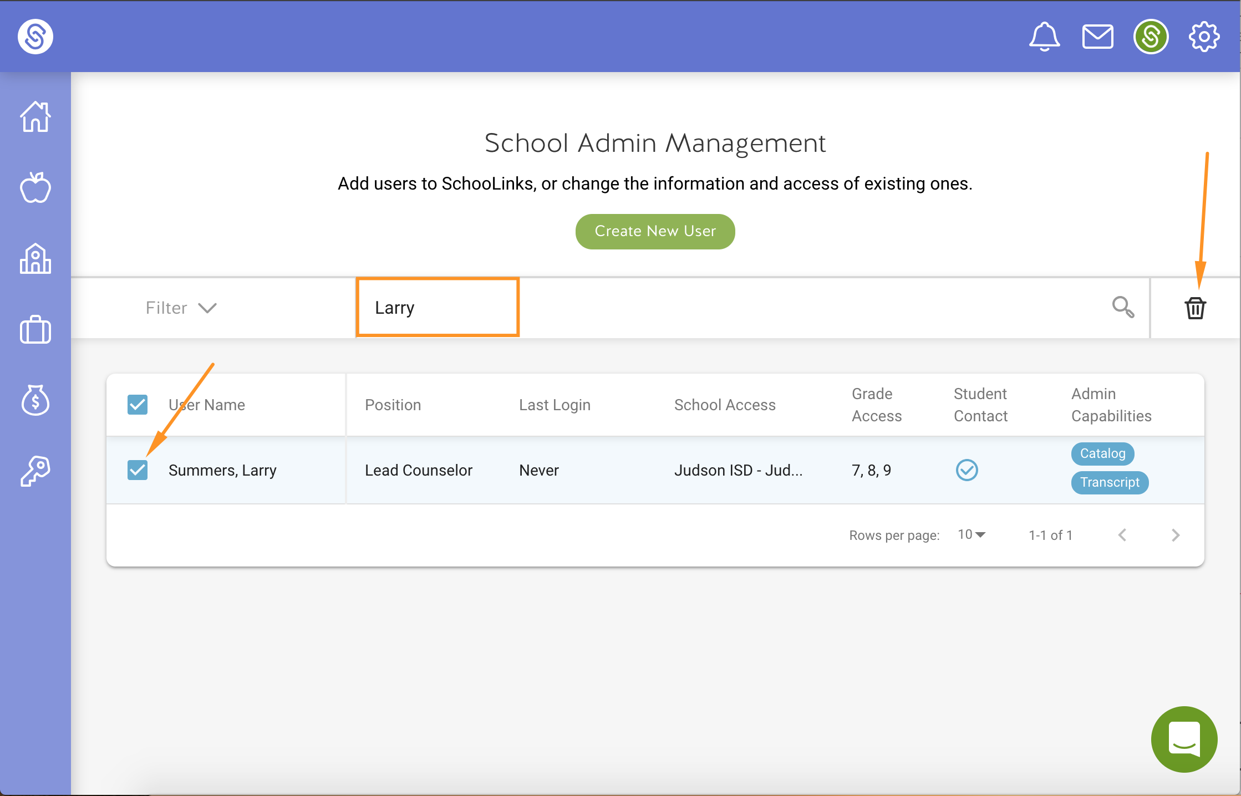Click the School Admin Management heading

pyautogui.click(x=655, y=143)
